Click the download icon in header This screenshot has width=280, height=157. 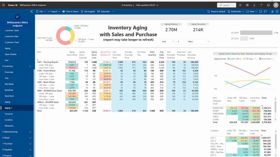(254, 5)
